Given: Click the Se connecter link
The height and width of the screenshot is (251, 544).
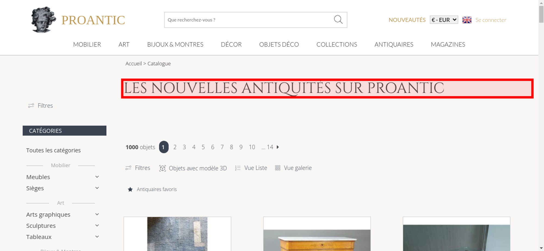Looking at the screenshot, I should tap(491, 20).
